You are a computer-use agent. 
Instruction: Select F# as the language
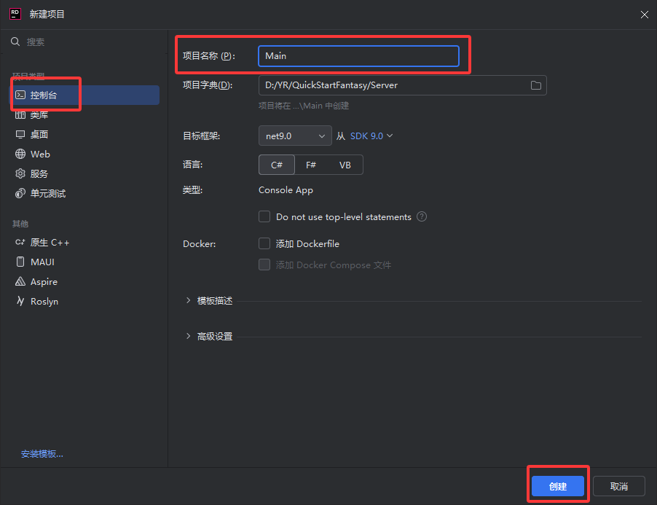point(311,165)
